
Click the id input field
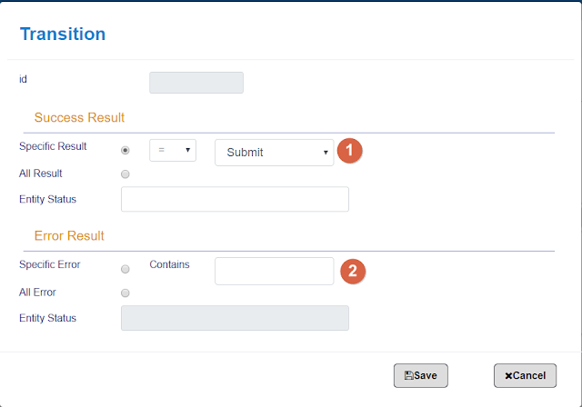coord(196,83)
